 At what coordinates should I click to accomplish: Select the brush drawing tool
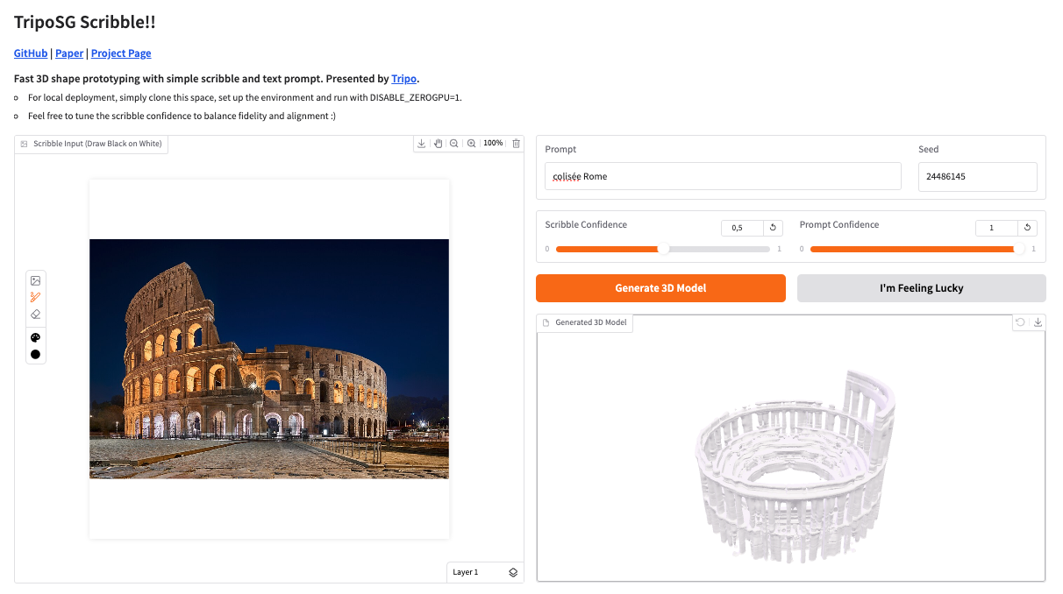tap(36, 297)
